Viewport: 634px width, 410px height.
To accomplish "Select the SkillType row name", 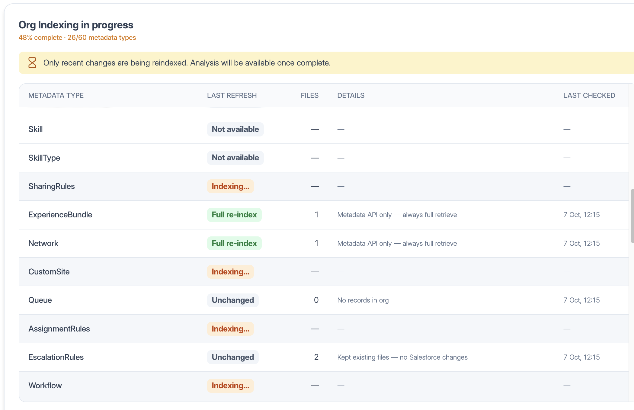I will (x=44, y=158).
